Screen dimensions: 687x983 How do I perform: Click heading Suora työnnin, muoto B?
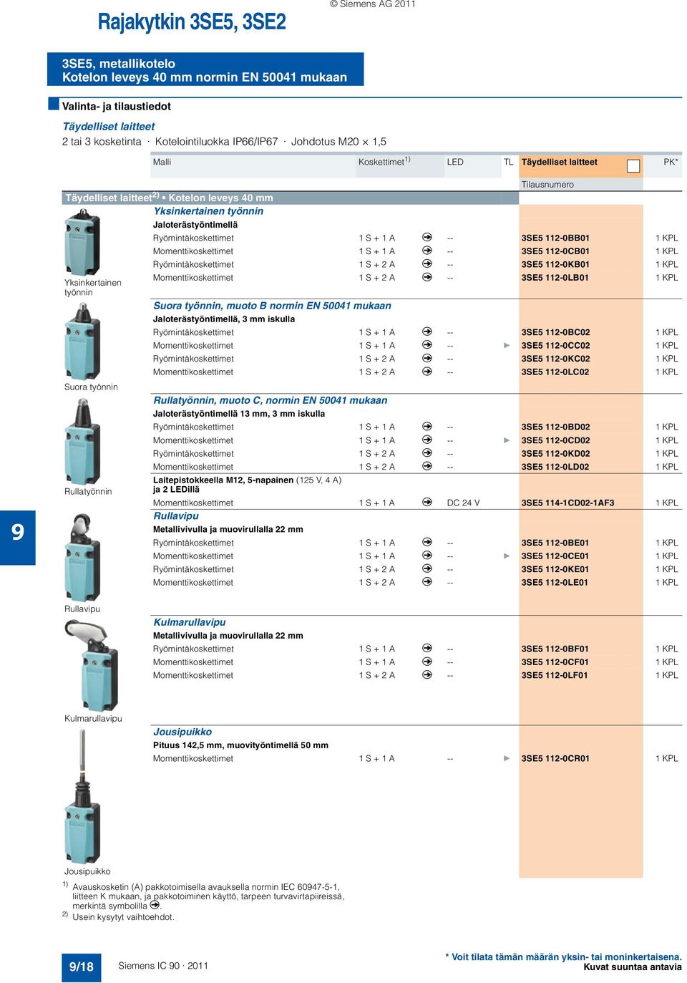(272, 306)
